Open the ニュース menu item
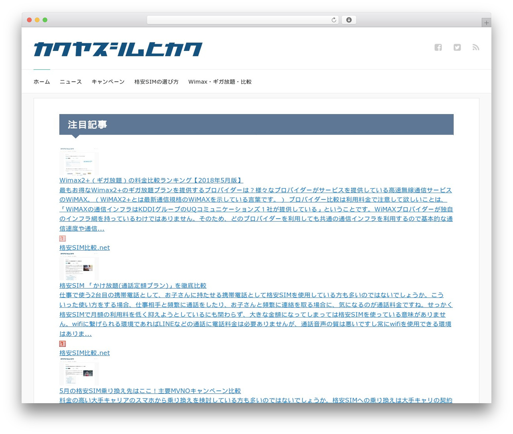513x434 pixels. (71, 82)
